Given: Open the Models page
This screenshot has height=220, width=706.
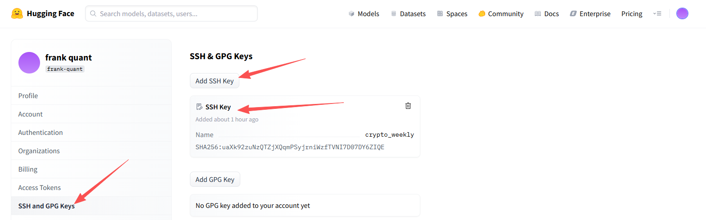Looking at the screenshot, I should point(364,14).
